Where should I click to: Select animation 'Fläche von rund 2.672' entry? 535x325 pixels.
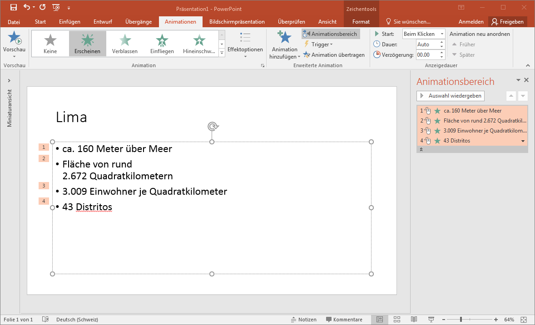tap(472, 121)
